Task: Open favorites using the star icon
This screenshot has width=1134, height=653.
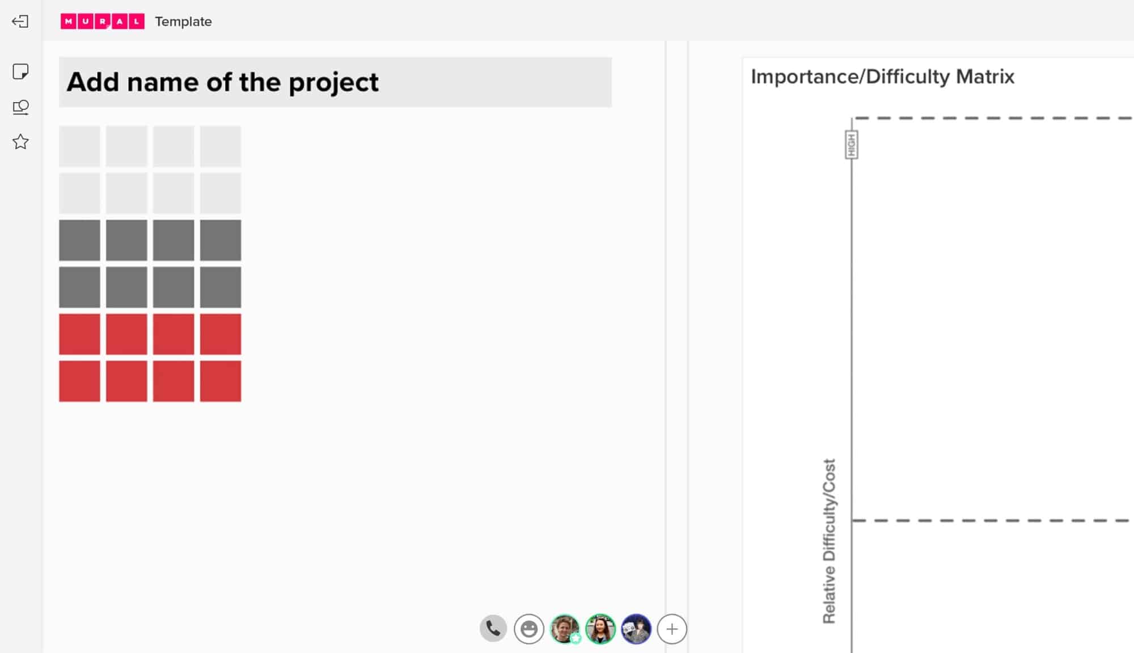Action: [20, 142]
